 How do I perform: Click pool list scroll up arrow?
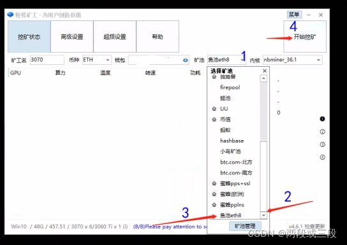click(x=263, y=78)
